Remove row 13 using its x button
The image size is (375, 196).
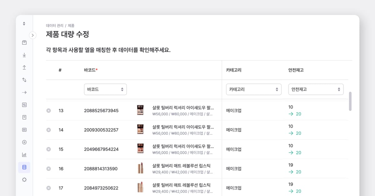pyautogui.click(x=48, y=111)
